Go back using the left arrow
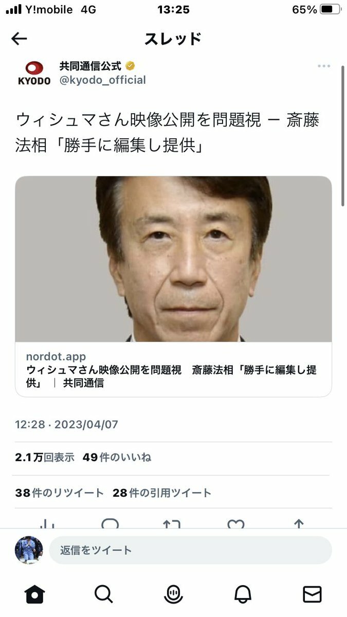 [x=20, y=39]
